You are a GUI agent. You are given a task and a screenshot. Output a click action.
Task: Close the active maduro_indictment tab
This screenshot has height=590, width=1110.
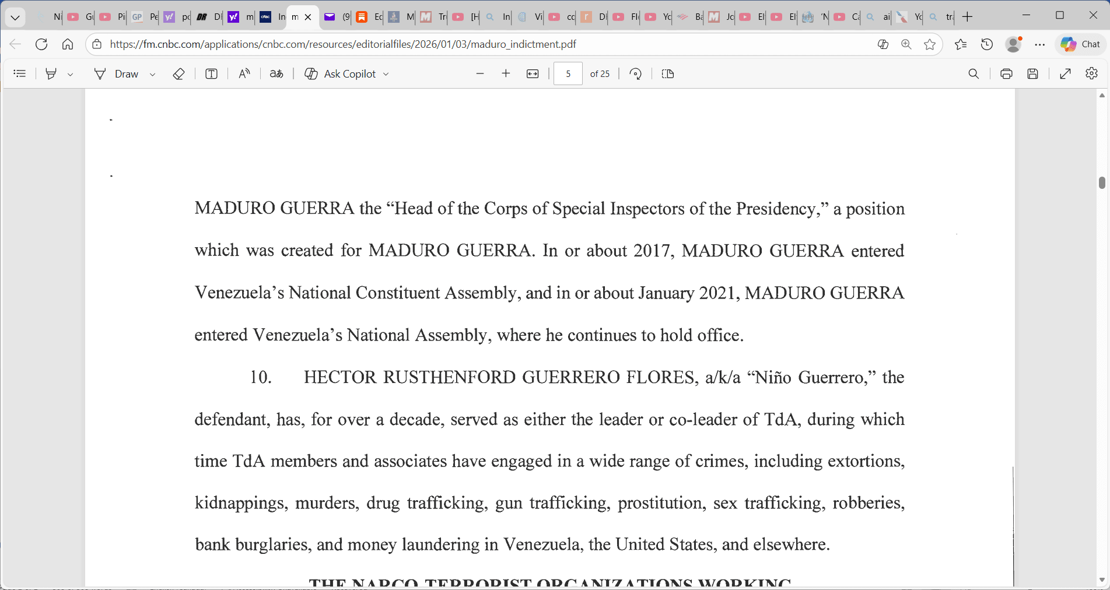pos(309,17)
